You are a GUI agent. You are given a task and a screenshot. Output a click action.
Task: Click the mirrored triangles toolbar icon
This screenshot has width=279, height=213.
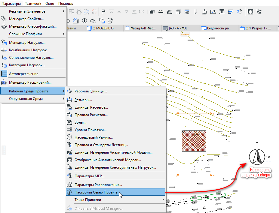[x=142, y=12]
